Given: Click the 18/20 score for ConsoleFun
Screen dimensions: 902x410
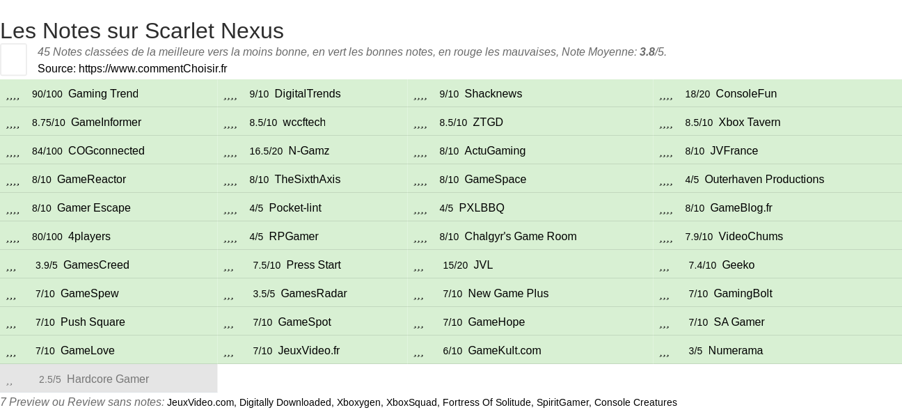Looking at the screenshot, I should (x=697, y=94).
